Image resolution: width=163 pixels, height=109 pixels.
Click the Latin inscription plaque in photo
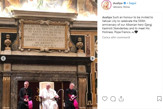point(44,36)
